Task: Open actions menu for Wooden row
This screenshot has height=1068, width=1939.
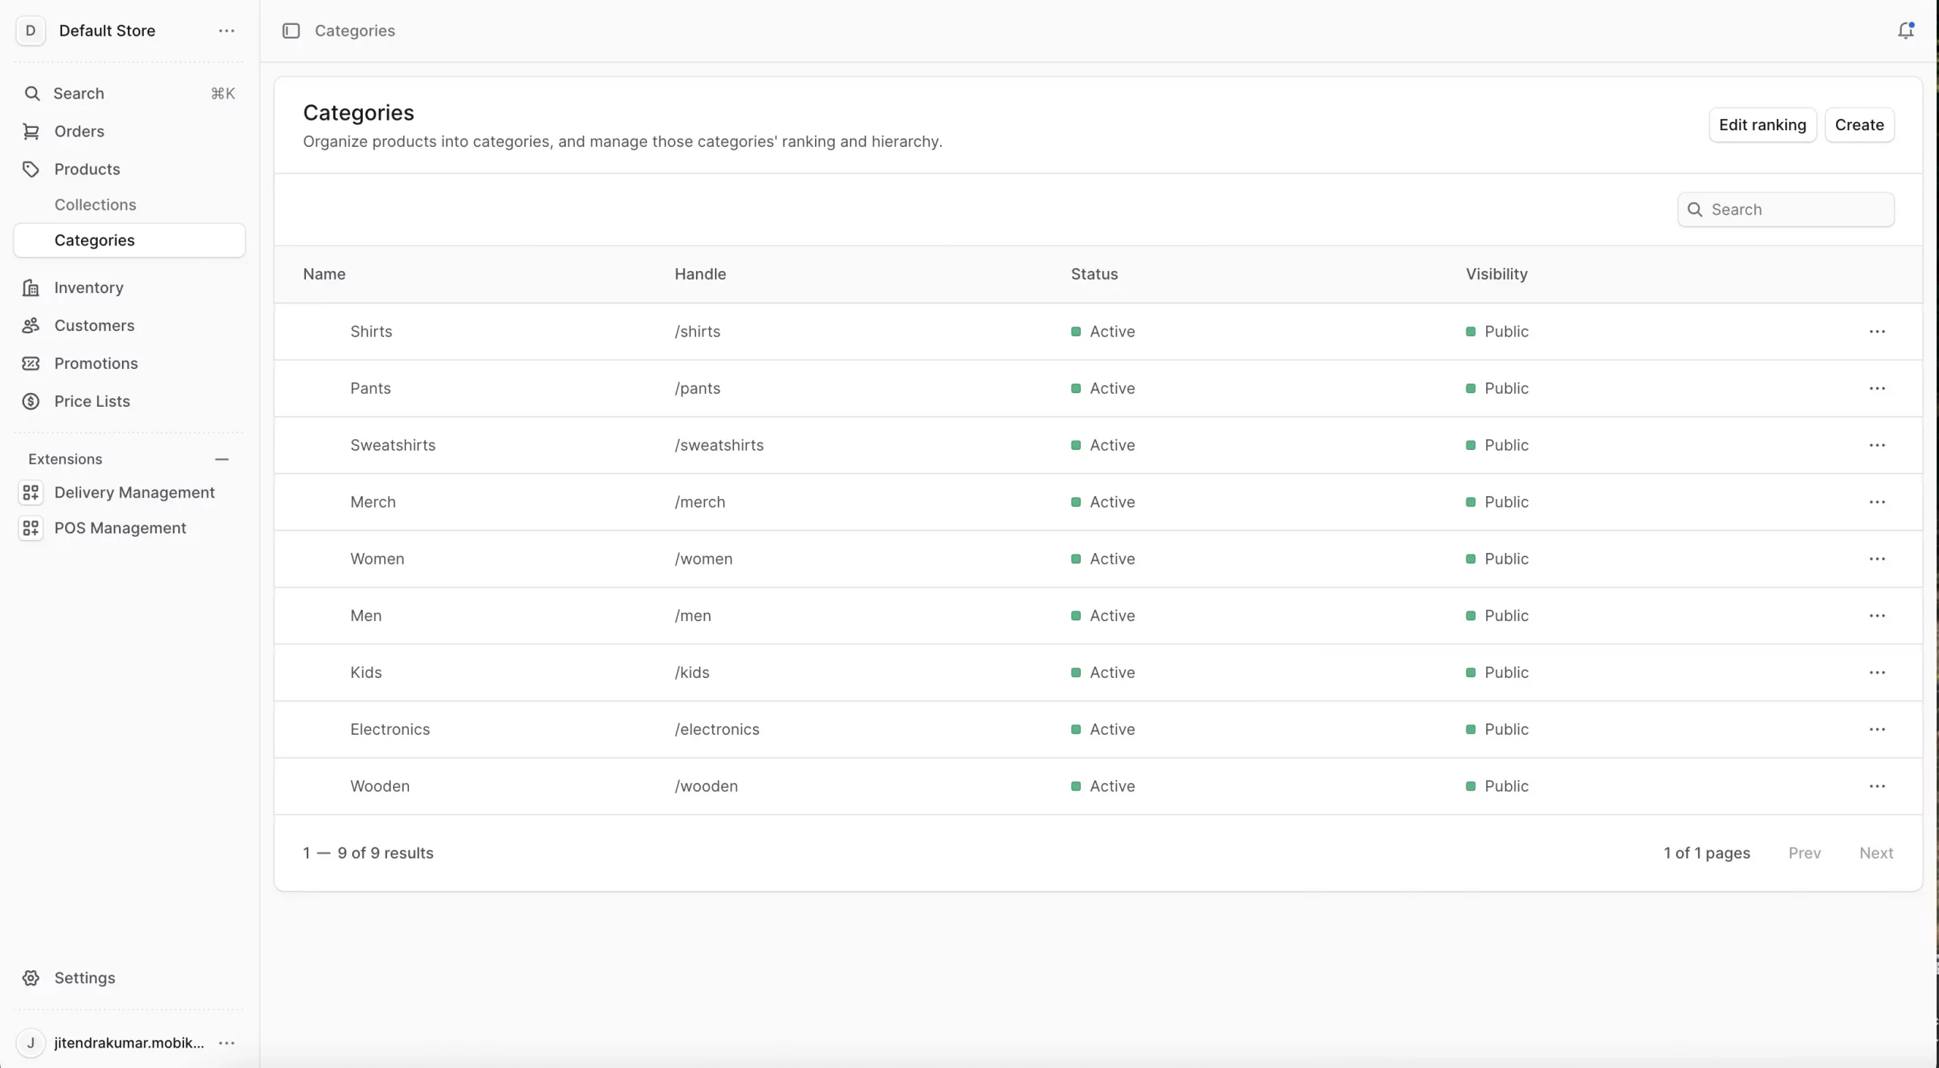Action: [1877, 786]
